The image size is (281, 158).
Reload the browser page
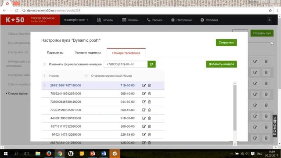tap(17, 11)
